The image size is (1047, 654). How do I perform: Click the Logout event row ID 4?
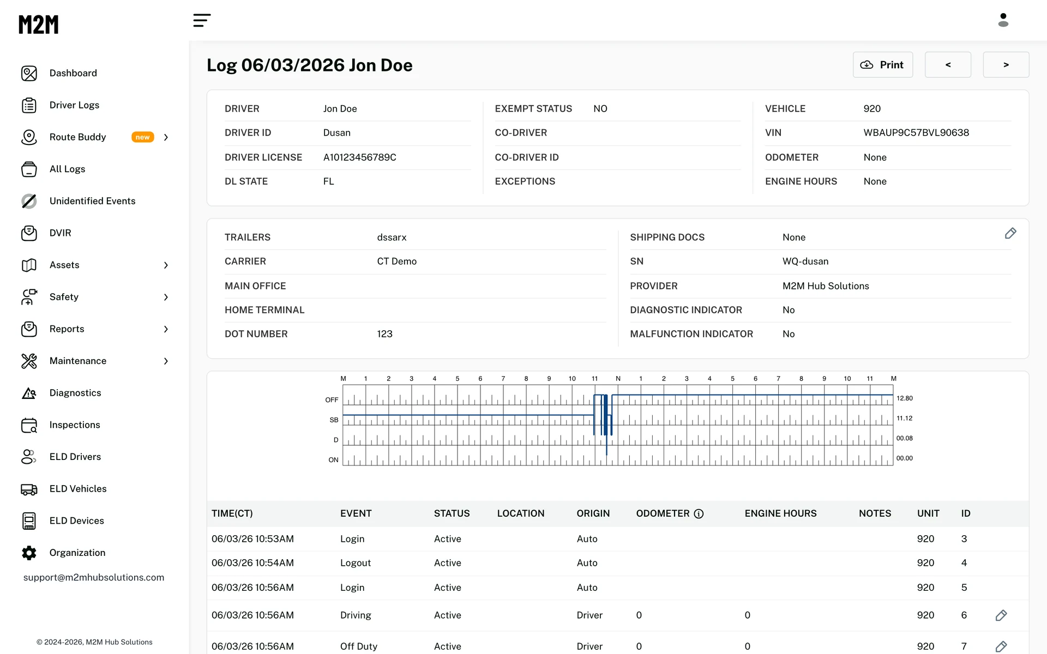618,563
